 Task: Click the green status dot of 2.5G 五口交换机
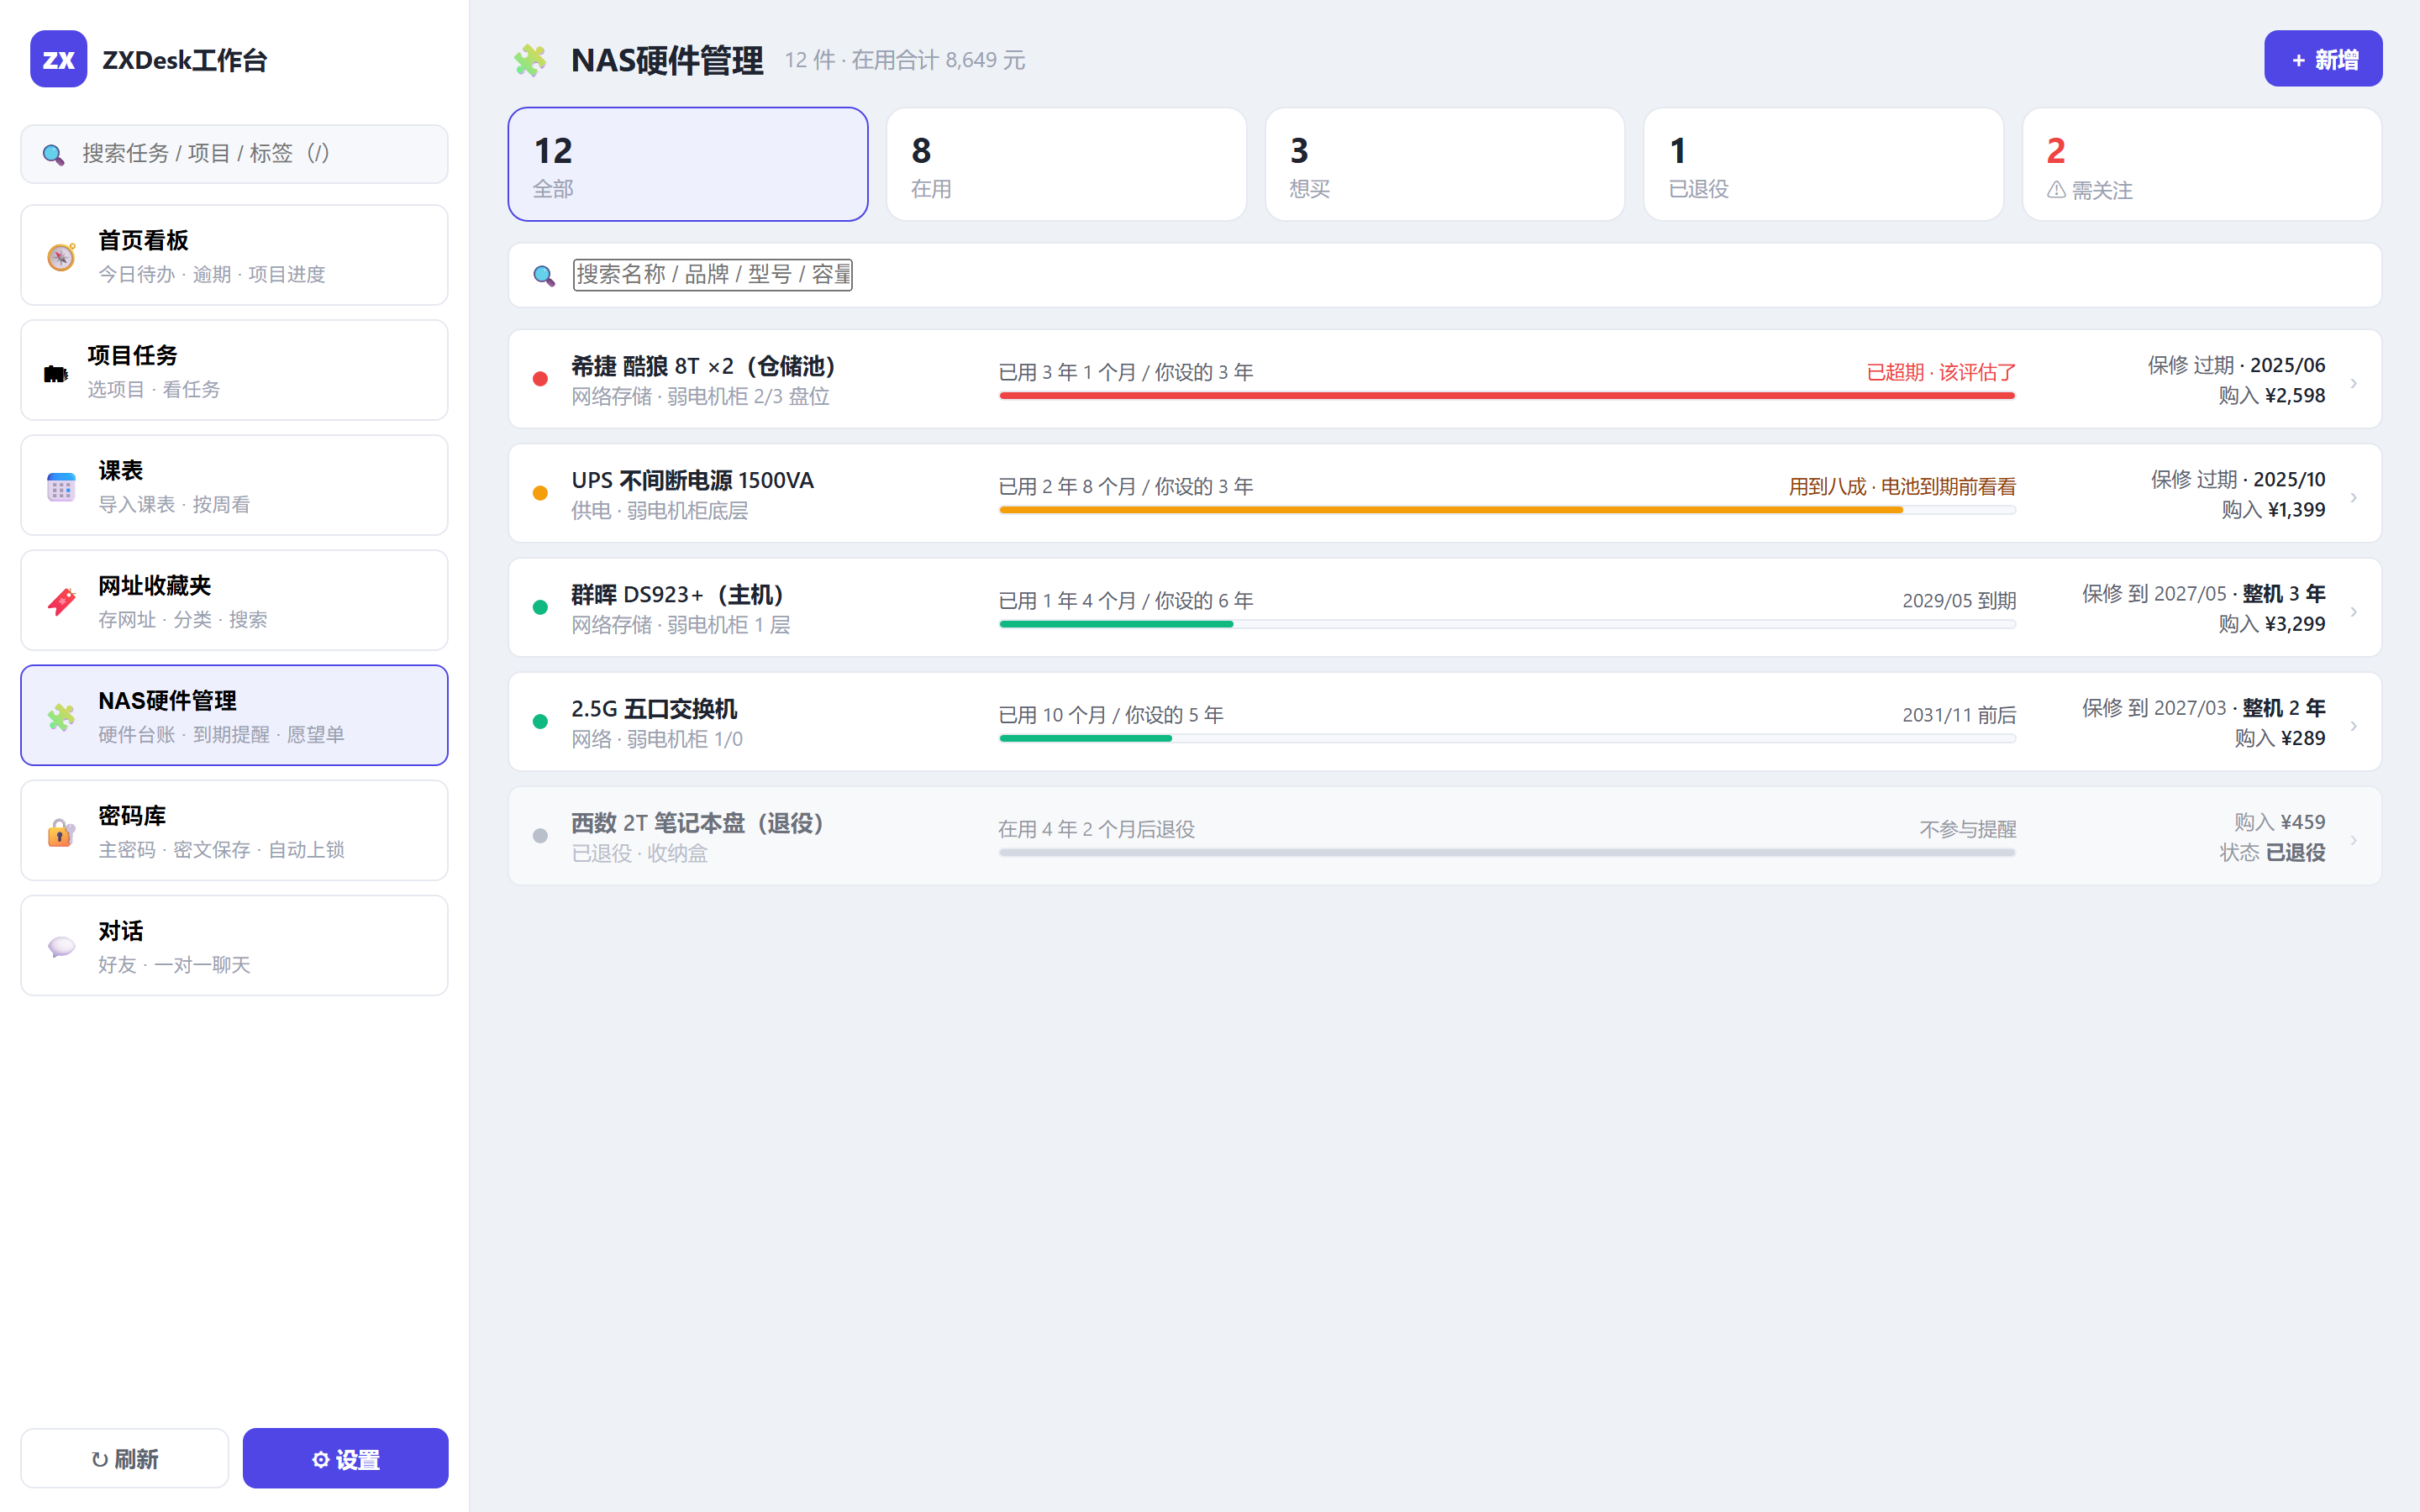coord(540,721)
